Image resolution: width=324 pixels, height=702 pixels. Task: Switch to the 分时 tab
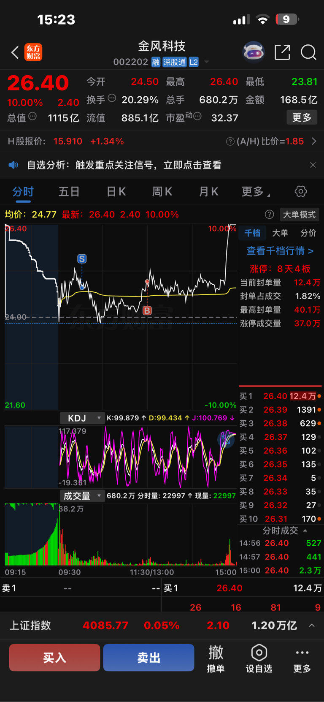pyautogui.click(x=23, y=192)
